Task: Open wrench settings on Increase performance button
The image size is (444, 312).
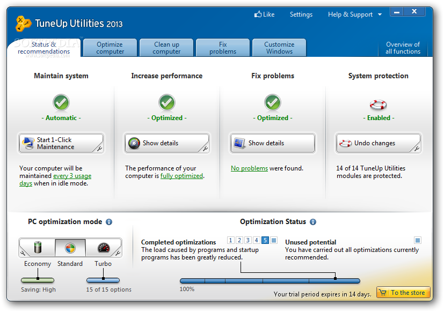Action: (205, 148)
